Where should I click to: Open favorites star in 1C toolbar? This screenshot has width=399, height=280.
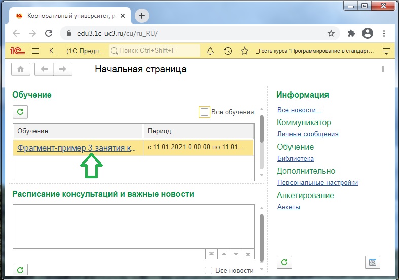(245, 51)
